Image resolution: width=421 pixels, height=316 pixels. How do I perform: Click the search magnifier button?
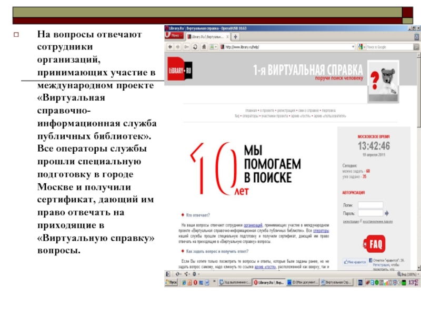tap(416, 47)
